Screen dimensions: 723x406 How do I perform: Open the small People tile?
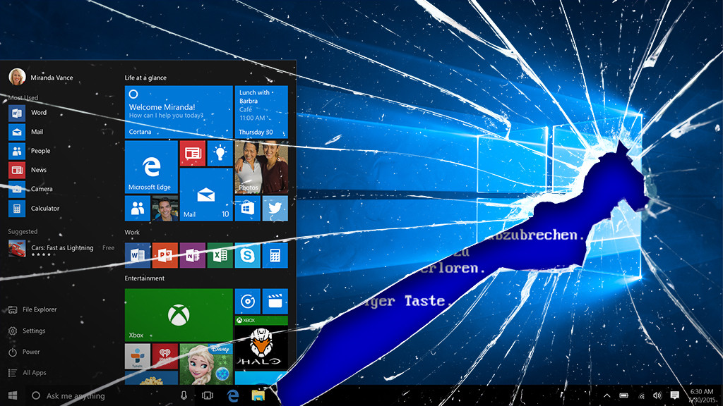coord(138,208)
